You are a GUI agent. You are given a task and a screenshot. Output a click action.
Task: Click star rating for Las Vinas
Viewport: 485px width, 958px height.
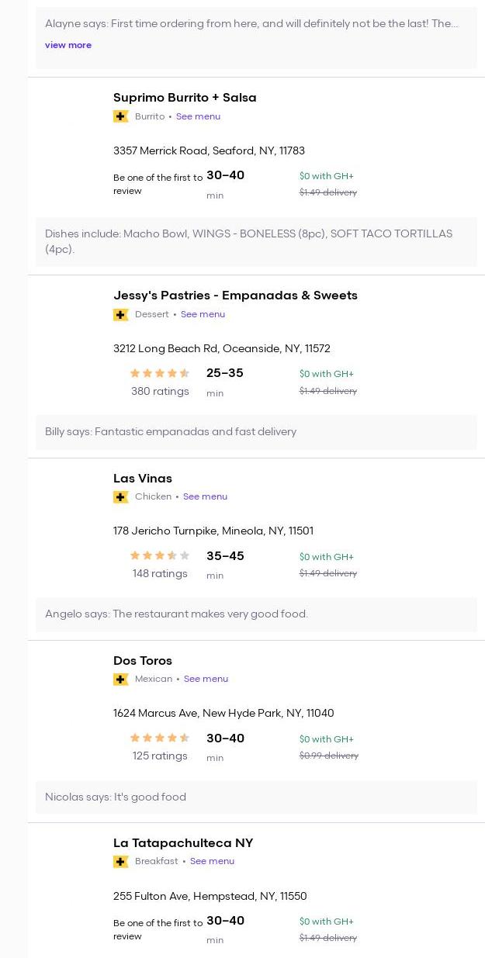point(160,555)
